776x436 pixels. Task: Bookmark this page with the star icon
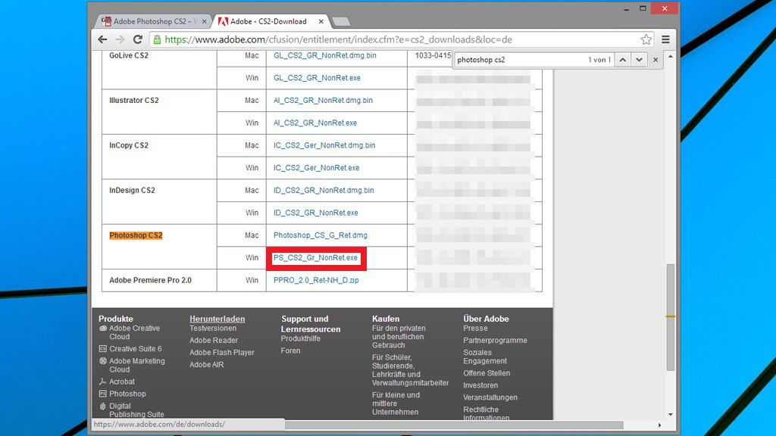(646, 39)
